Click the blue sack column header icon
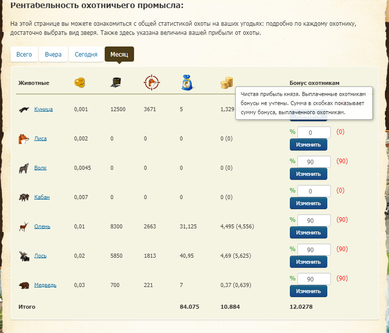This screenshot has width=389, height=333. [x=186, y=83]
